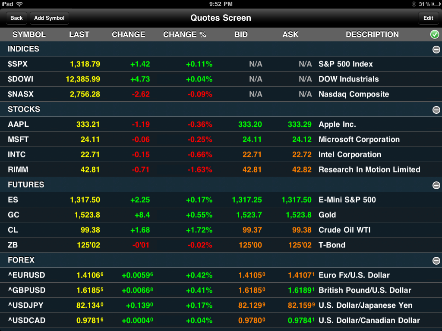Tap the Euro Fx/U.S. Dollar description

tap(354, 275)
